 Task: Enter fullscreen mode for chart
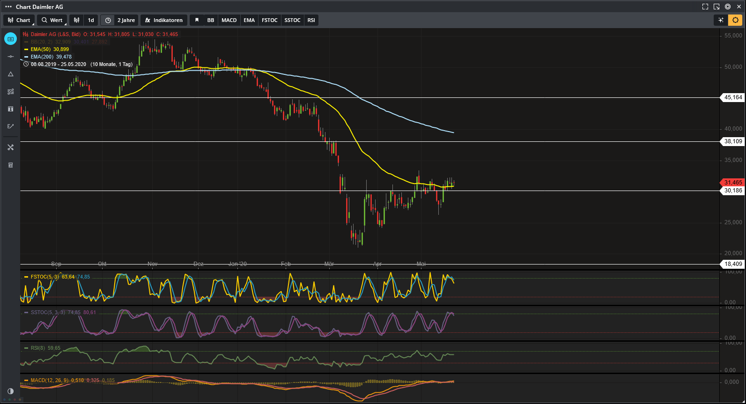pyautogui.click(x=705, y=7)
